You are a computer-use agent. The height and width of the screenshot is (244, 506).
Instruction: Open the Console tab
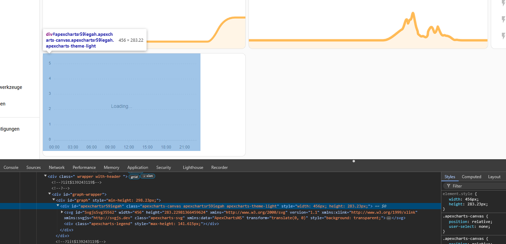11,167
